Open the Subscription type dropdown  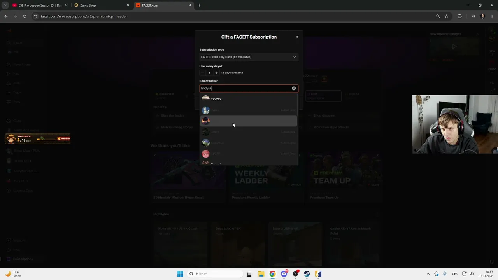[249, 57]
